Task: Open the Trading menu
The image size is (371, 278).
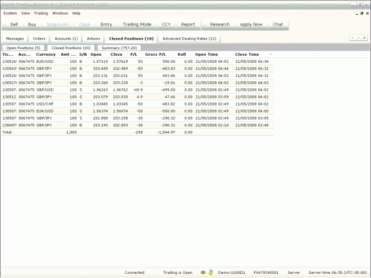Action: pyautogui.click(x=41, y=13)
